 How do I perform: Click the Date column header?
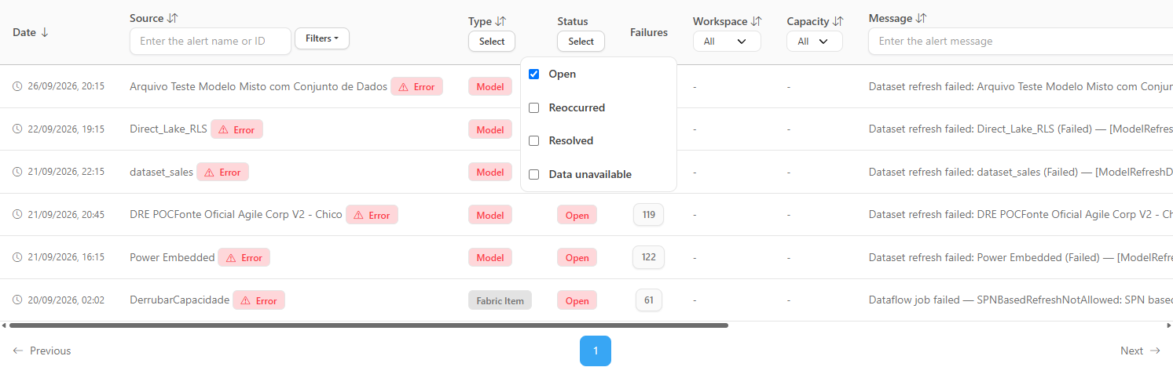click(x=24, y=32)
